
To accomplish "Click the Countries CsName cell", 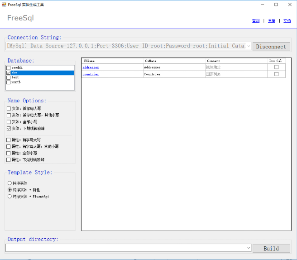I will coord(174,74).
